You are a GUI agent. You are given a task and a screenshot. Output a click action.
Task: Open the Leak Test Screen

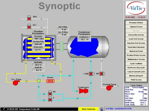(x=136, y=39)
